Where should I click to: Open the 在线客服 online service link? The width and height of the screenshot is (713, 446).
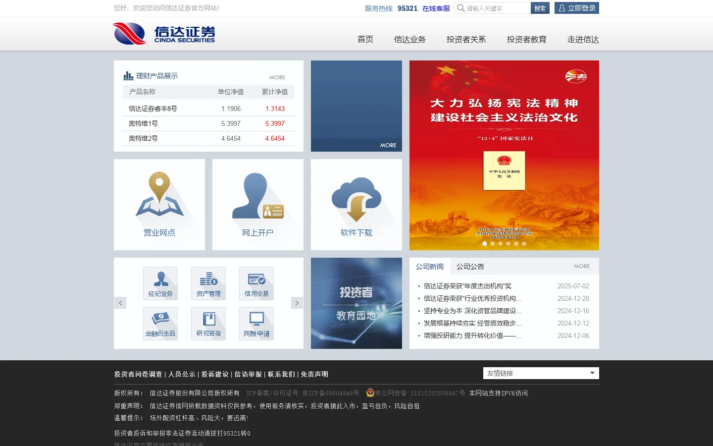[x=436, y=8]
